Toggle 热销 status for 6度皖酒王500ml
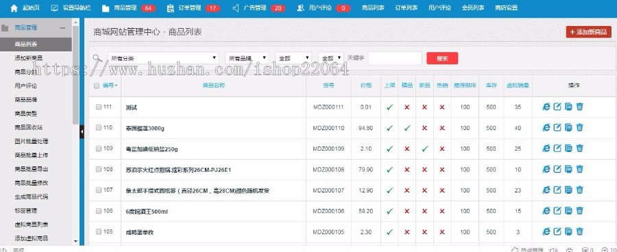Image resolution: width=617 pixels, height=252 pixels. [442, 211]
